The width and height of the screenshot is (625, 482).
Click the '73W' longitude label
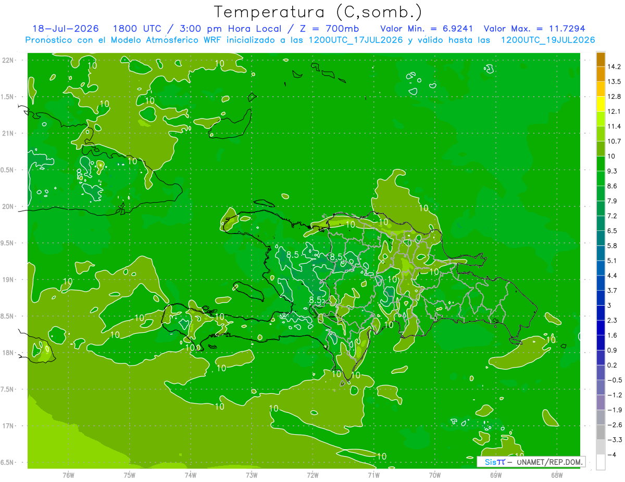[x=252, y=475]
